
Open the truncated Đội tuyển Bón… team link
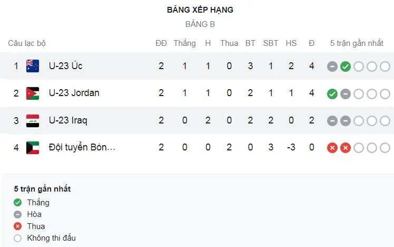pyautogui.click(x=82, y=148)
